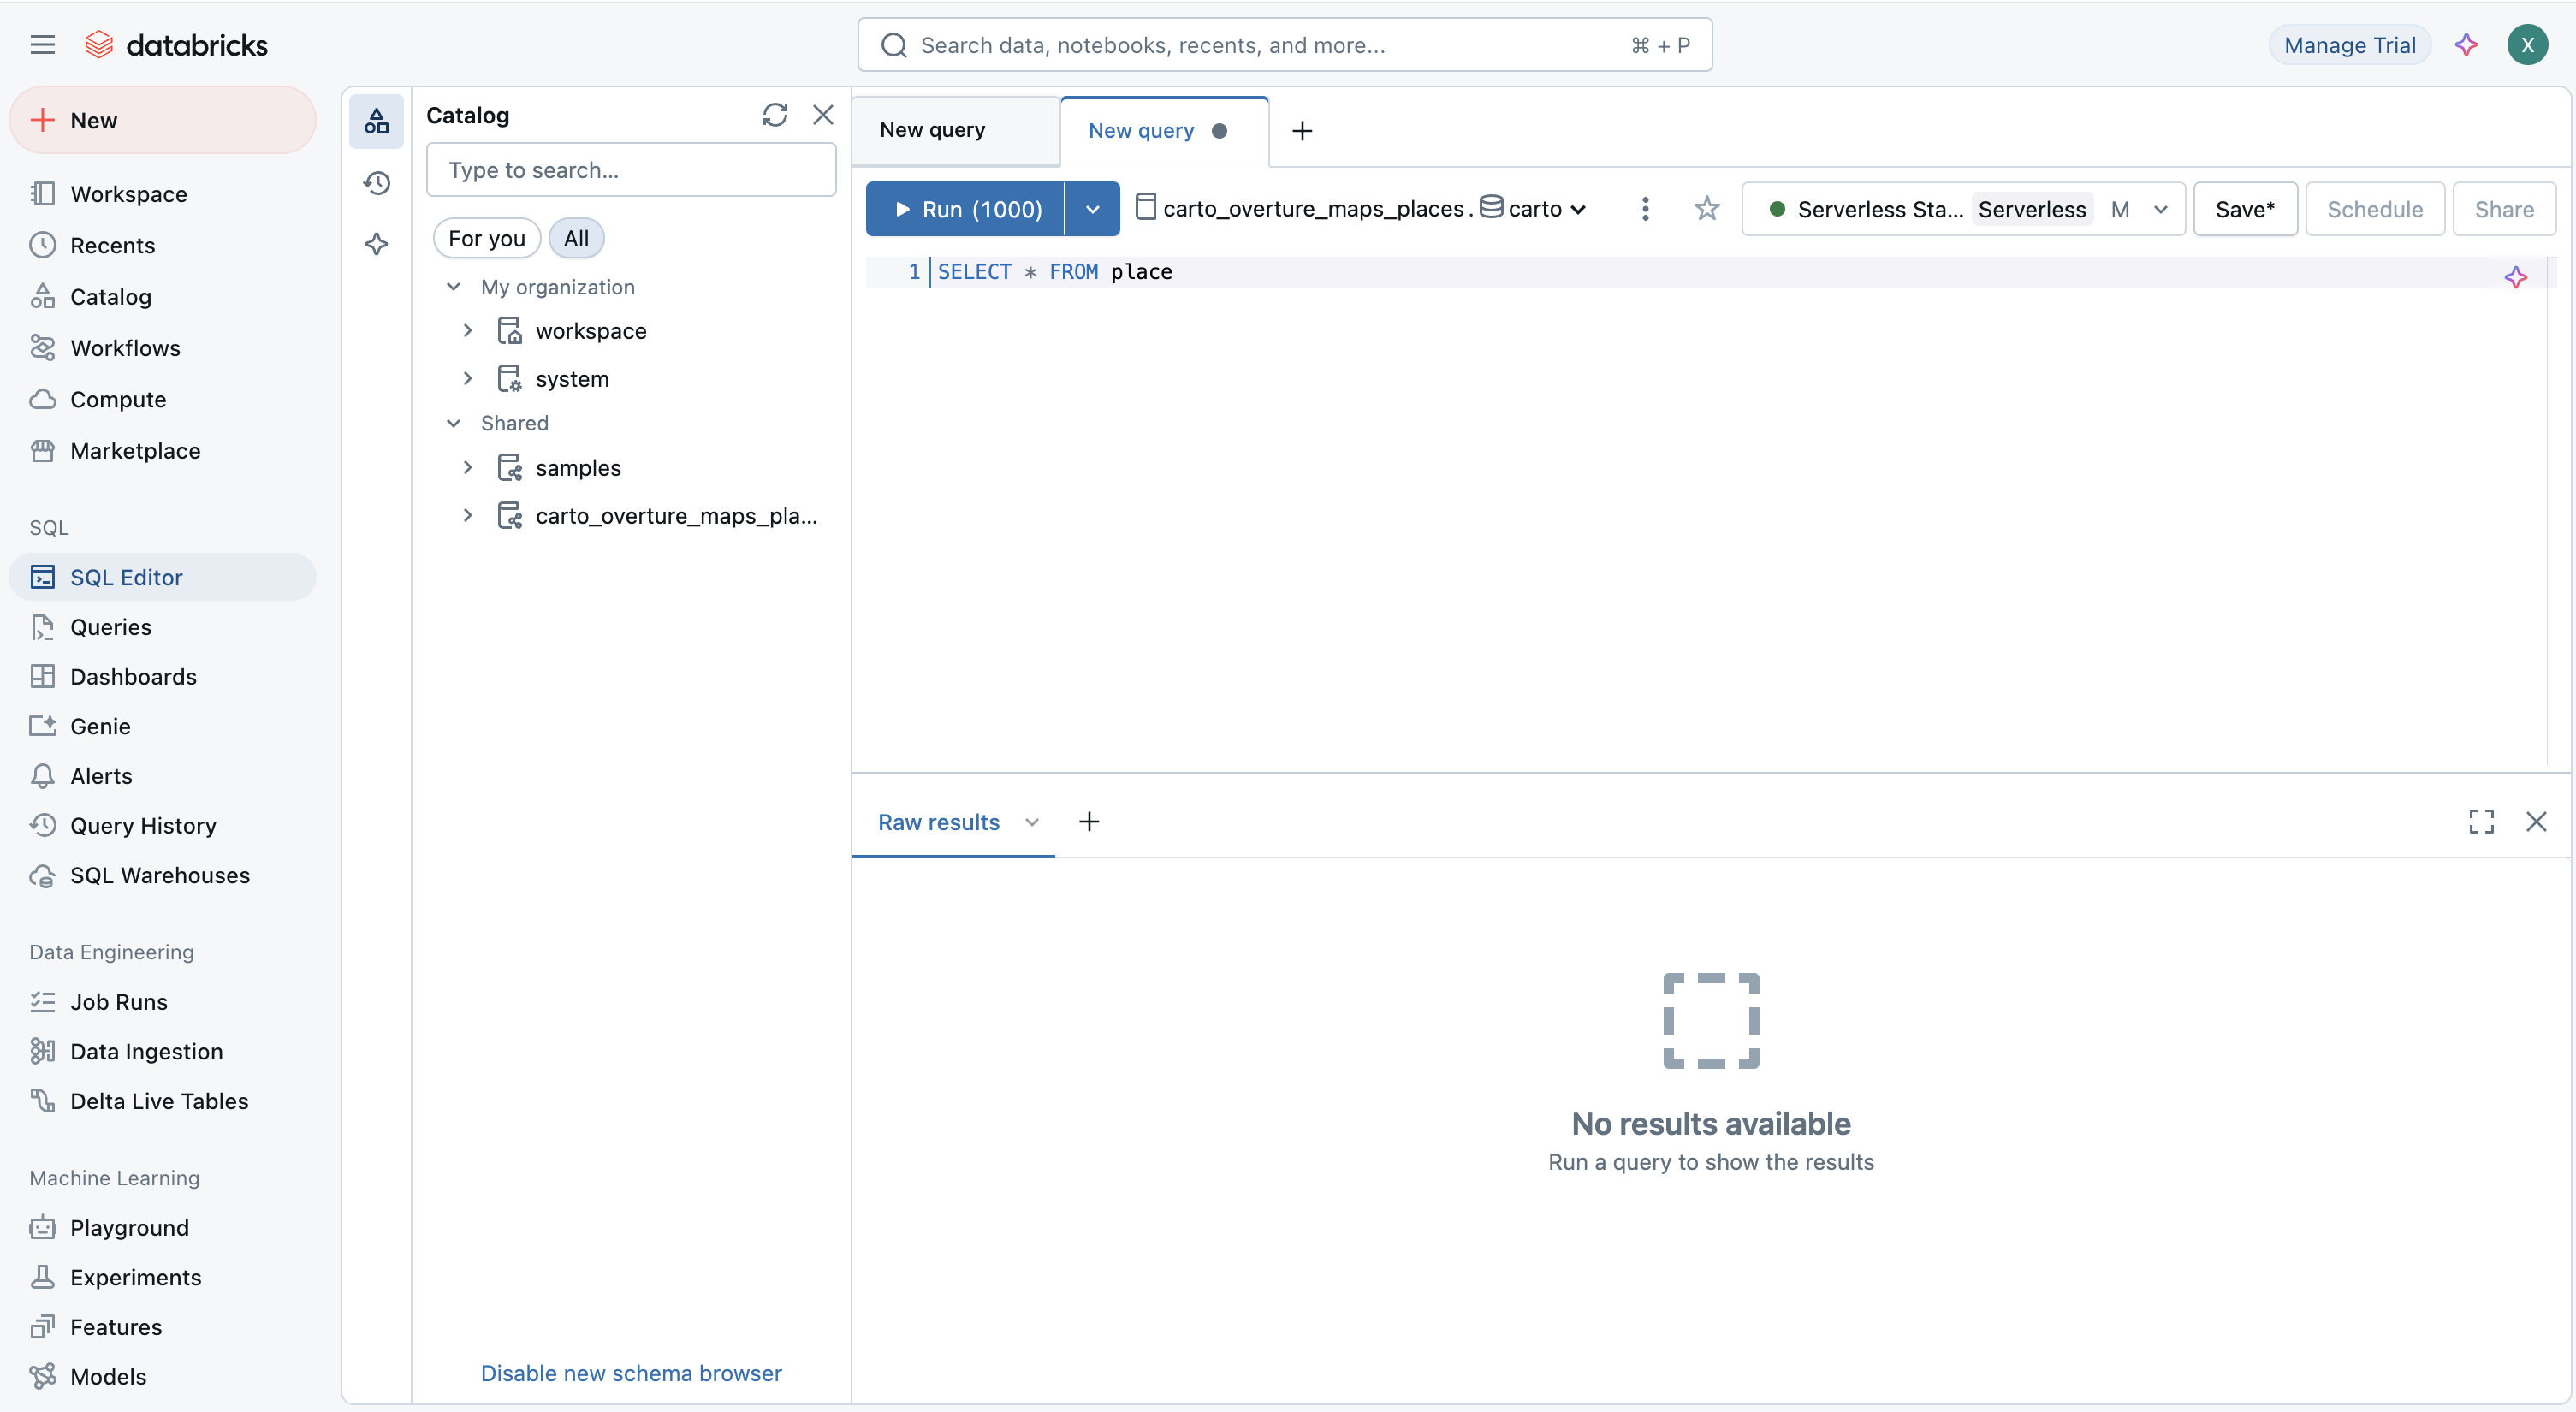Open Recents from the sidebar
The width and height of the screenshot is (2576, 1412).
click(162, 245)
